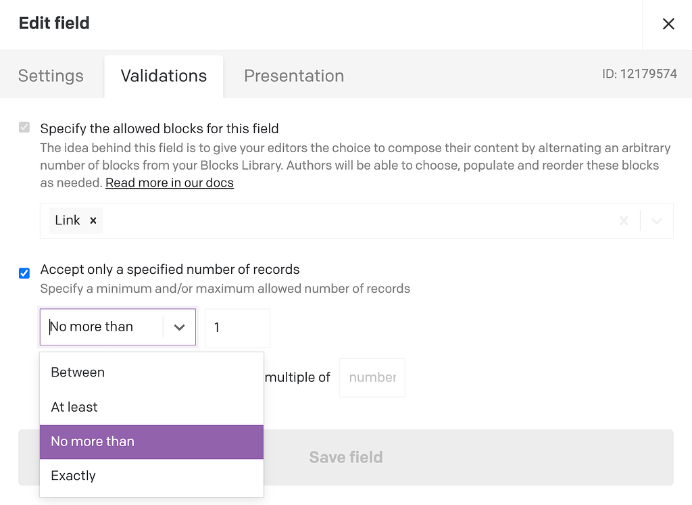Choose "Between" from the open dropdown
The height and width of the screenshot is (505, 692).
pos(77,372)
